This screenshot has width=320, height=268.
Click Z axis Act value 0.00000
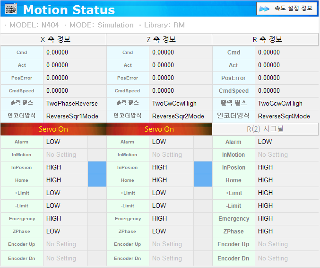click(163, 65)
